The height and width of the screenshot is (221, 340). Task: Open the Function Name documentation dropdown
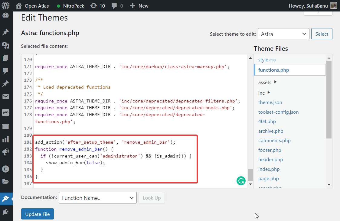coord(98,198)
